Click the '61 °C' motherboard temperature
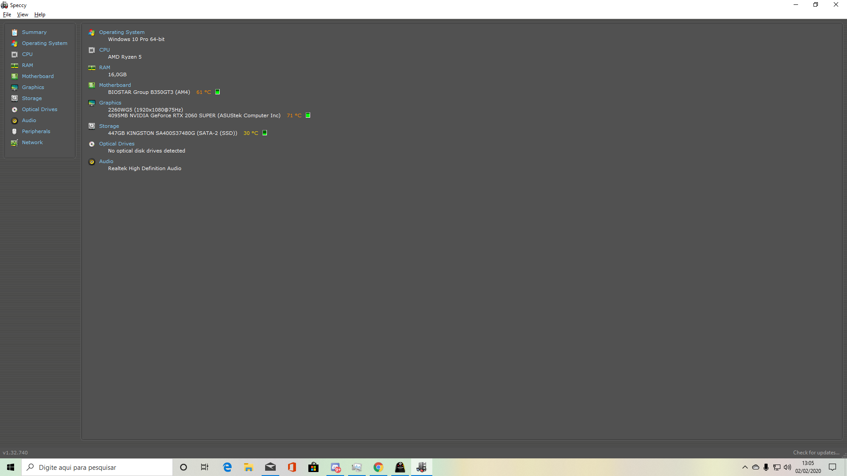 point(204,92)
